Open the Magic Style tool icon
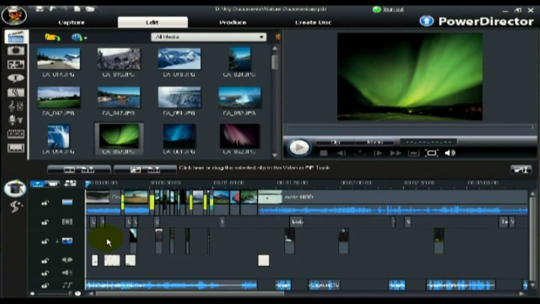 point(16,206)
